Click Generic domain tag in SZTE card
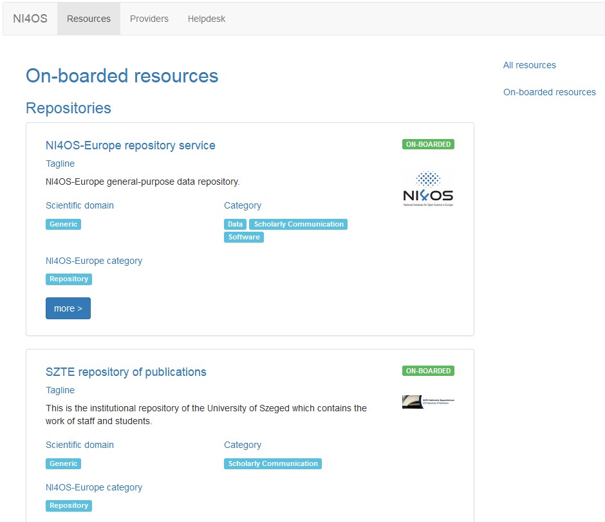This screenshot has height=522, width=605. pyautogui.click(x=63, y=463)
